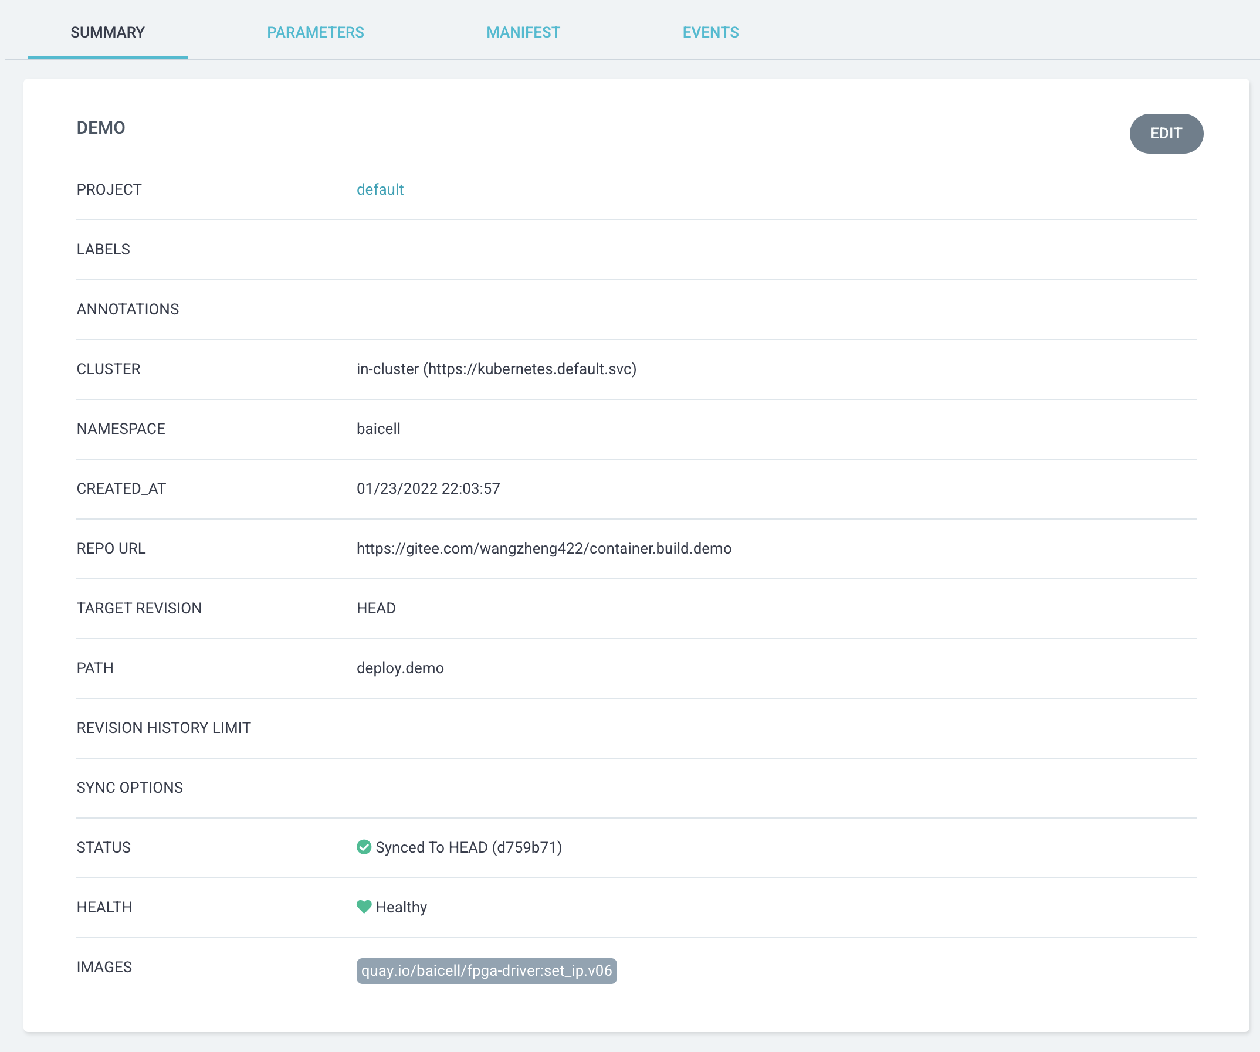
Task: Click the Healthy status text
Action: pyautogui.click(x=401, y=907)
